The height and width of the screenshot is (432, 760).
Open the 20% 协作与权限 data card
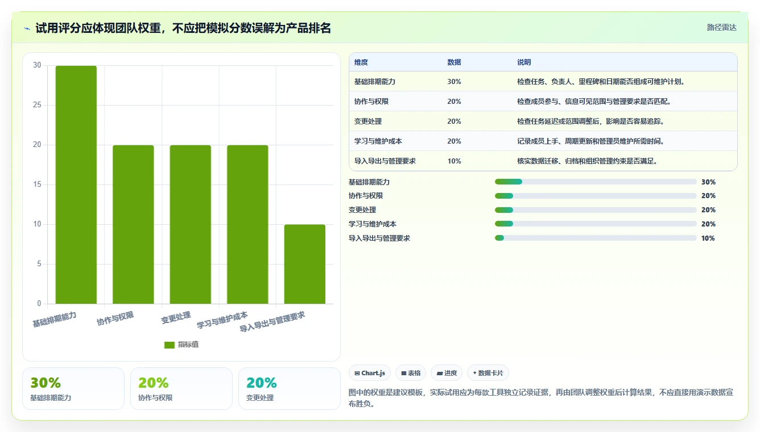point(181,388)
